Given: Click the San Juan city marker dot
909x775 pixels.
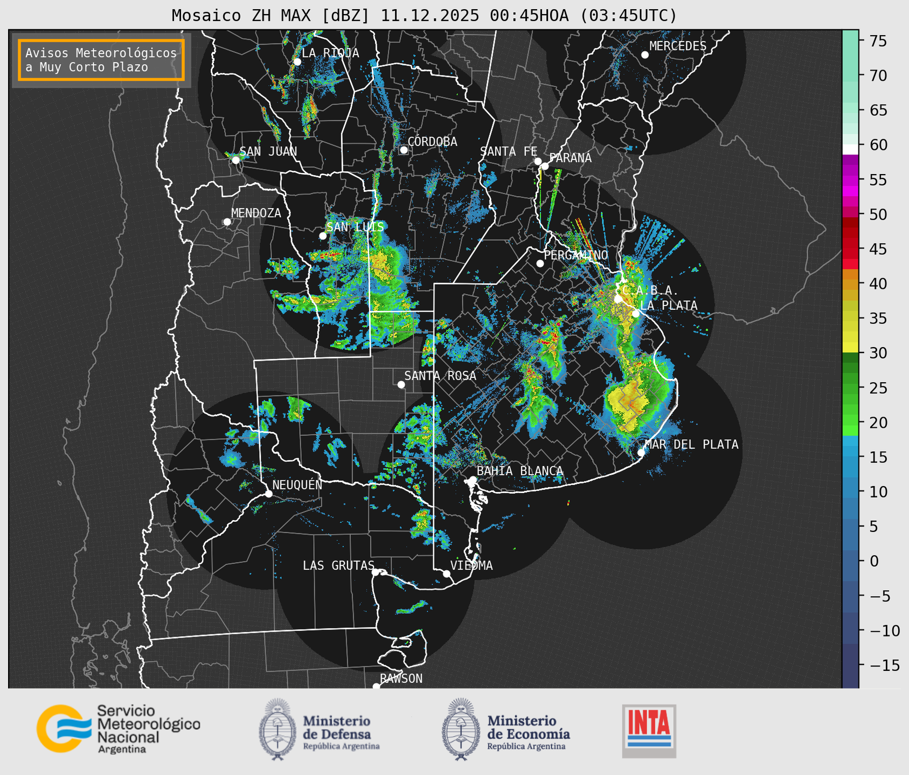Looking at the screenshot, I should [235, 160].
